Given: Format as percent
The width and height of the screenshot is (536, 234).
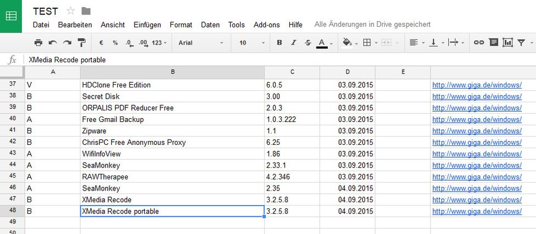Looking at the screenshot, I should 115,43.
